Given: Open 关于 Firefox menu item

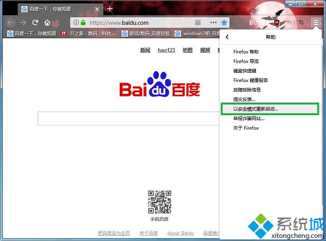Looking at the screenshot, I should pyautogui.click(x=270, y=128).
